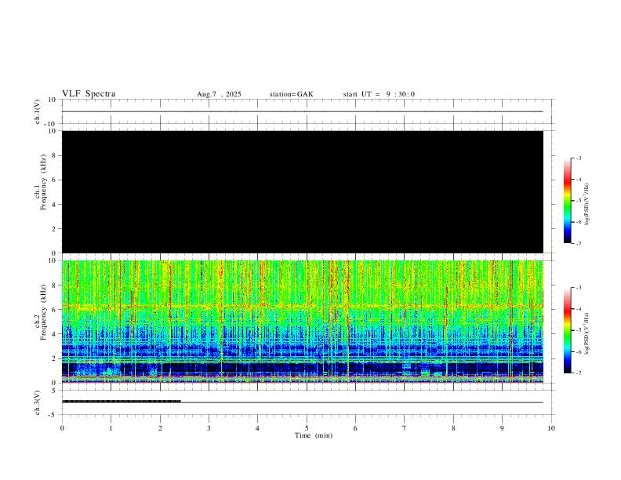Click the ch.2 log(PSD) colorbar title

(586, 333)
